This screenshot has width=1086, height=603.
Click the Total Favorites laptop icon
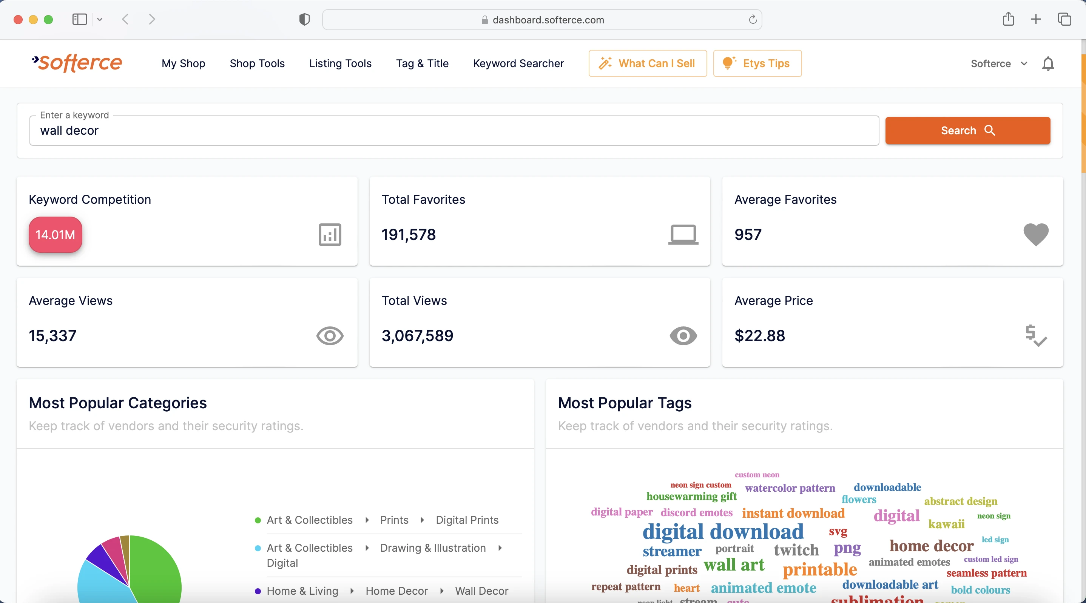(x=683, y=234)
